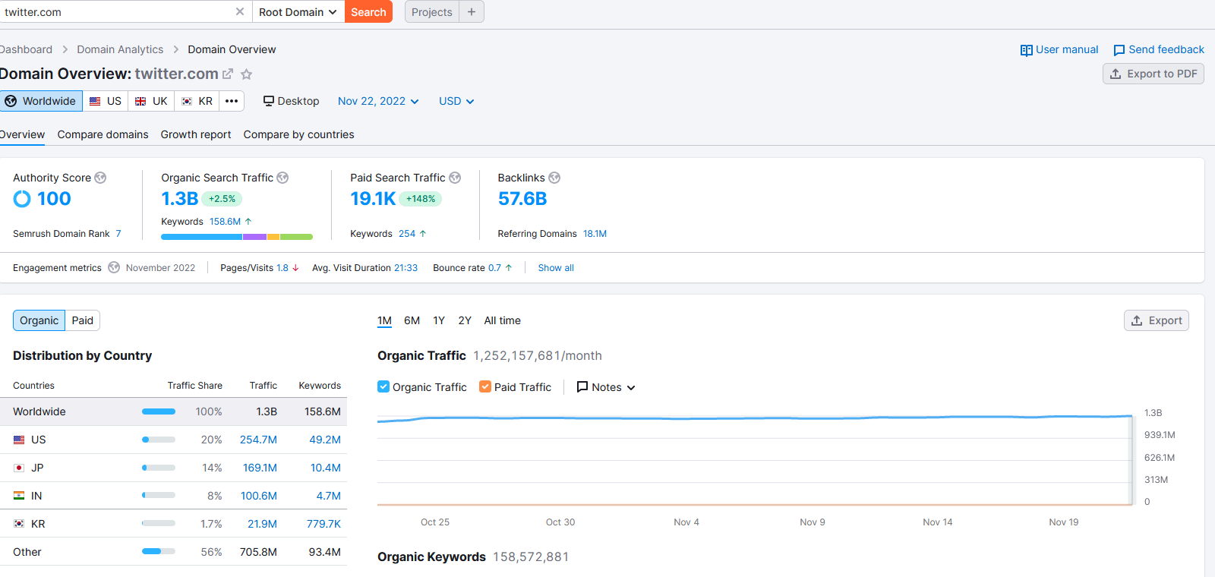
Task: Select the 1M time range
Action: coord(385,320)
